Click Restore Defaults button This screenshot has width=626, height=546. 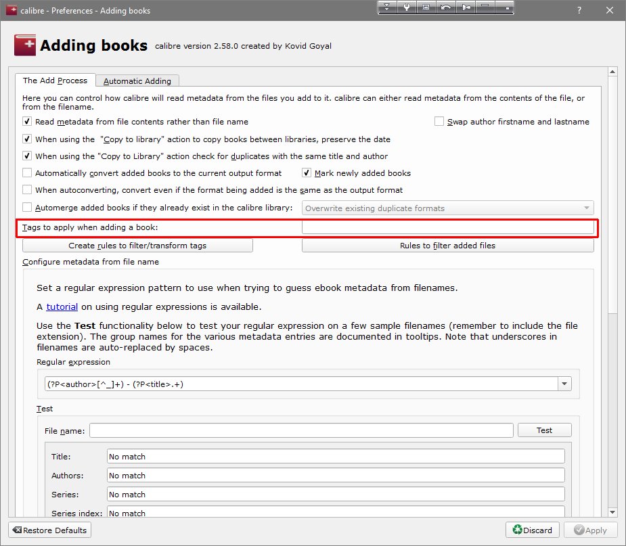[50, 530]
